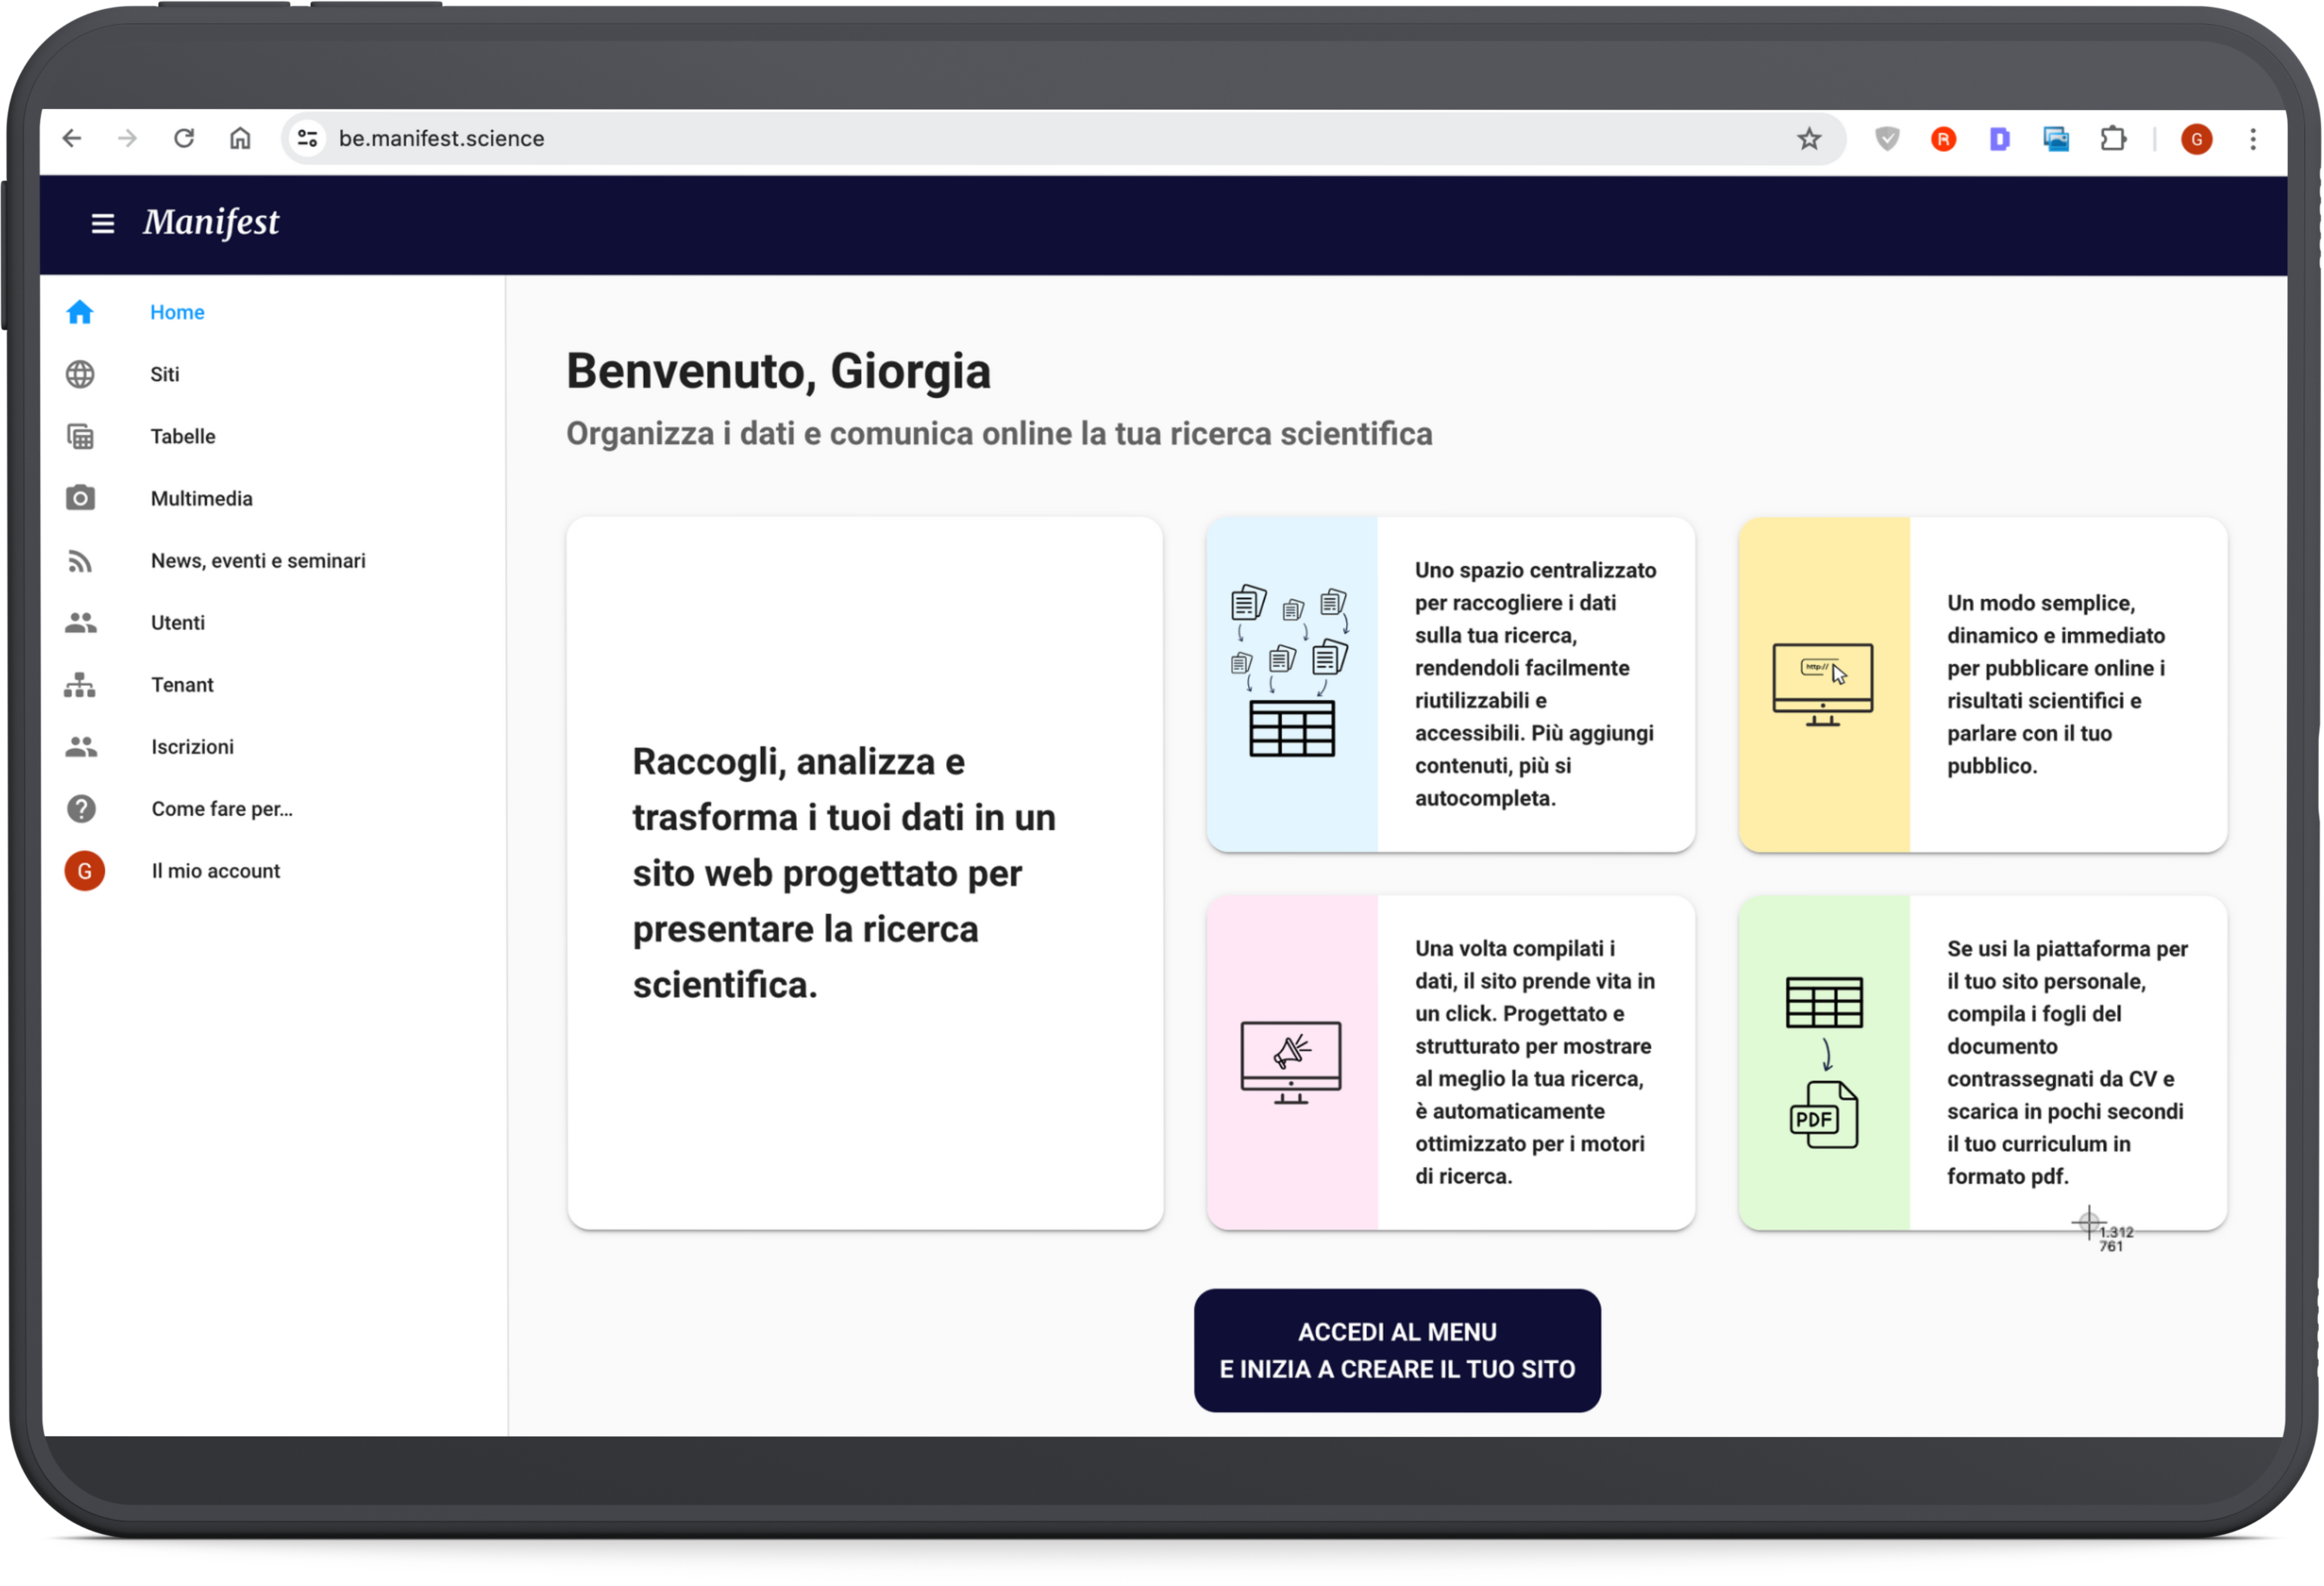Open the browser three-dot menu
Image resolution: width=2324 pixels, height=1586 pixels.
point(2254,139)
